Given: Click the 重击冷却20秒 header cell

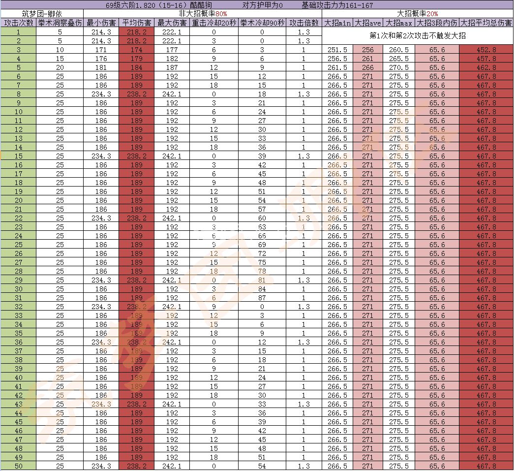Looking at the screenshot, I should coord(213,23).
